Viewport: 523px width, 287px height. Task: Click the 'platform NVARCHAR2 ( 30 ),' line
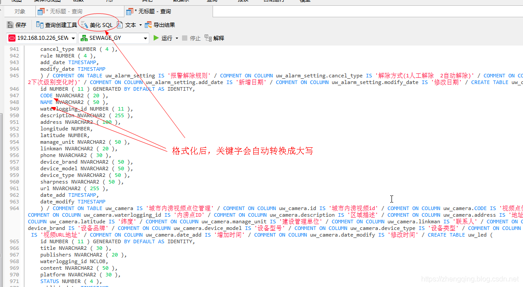[x=81, y=275]
